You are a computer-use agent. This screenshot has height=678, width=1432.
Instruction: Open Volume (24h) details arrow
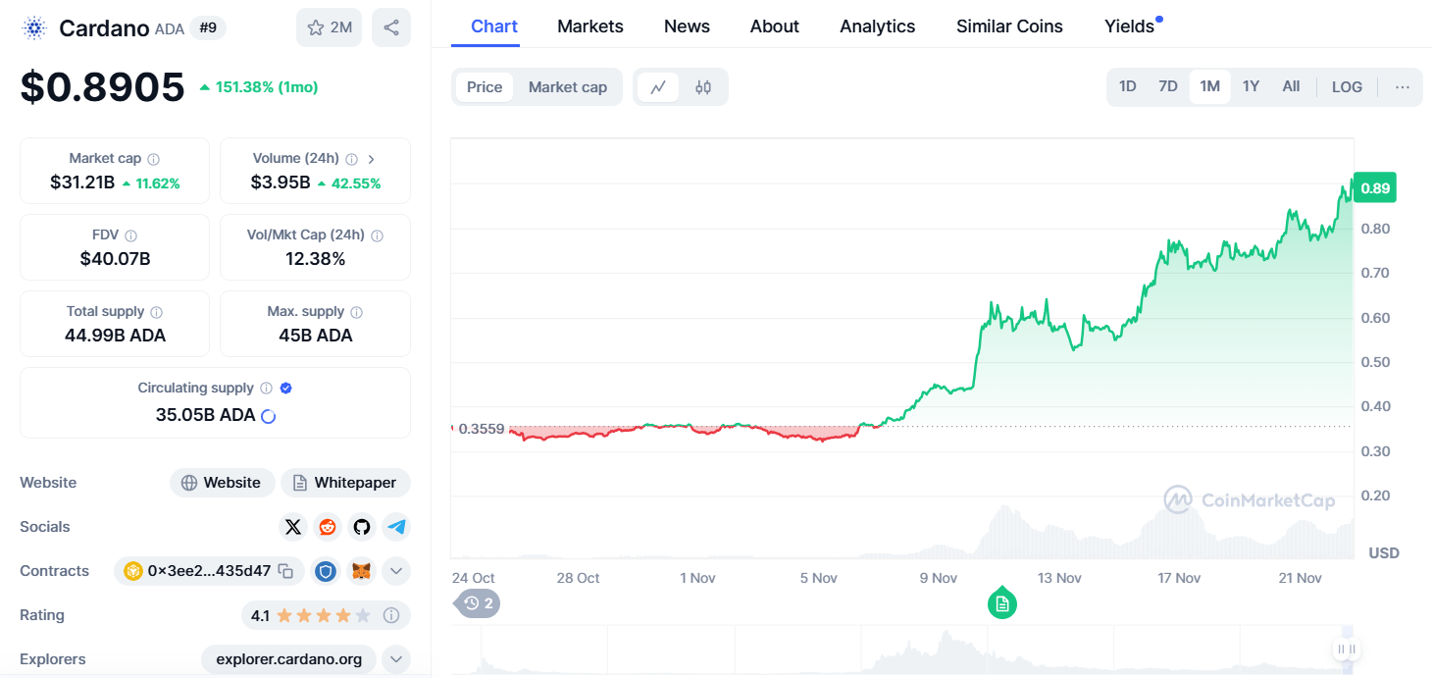click(372, 159)
